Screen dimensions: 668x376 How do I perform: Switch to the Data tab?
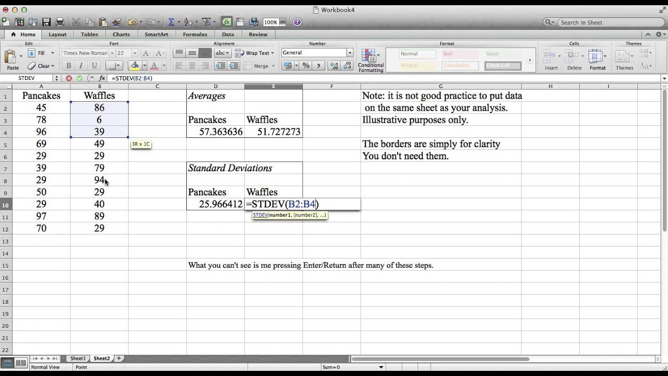(x=228, y=34)
